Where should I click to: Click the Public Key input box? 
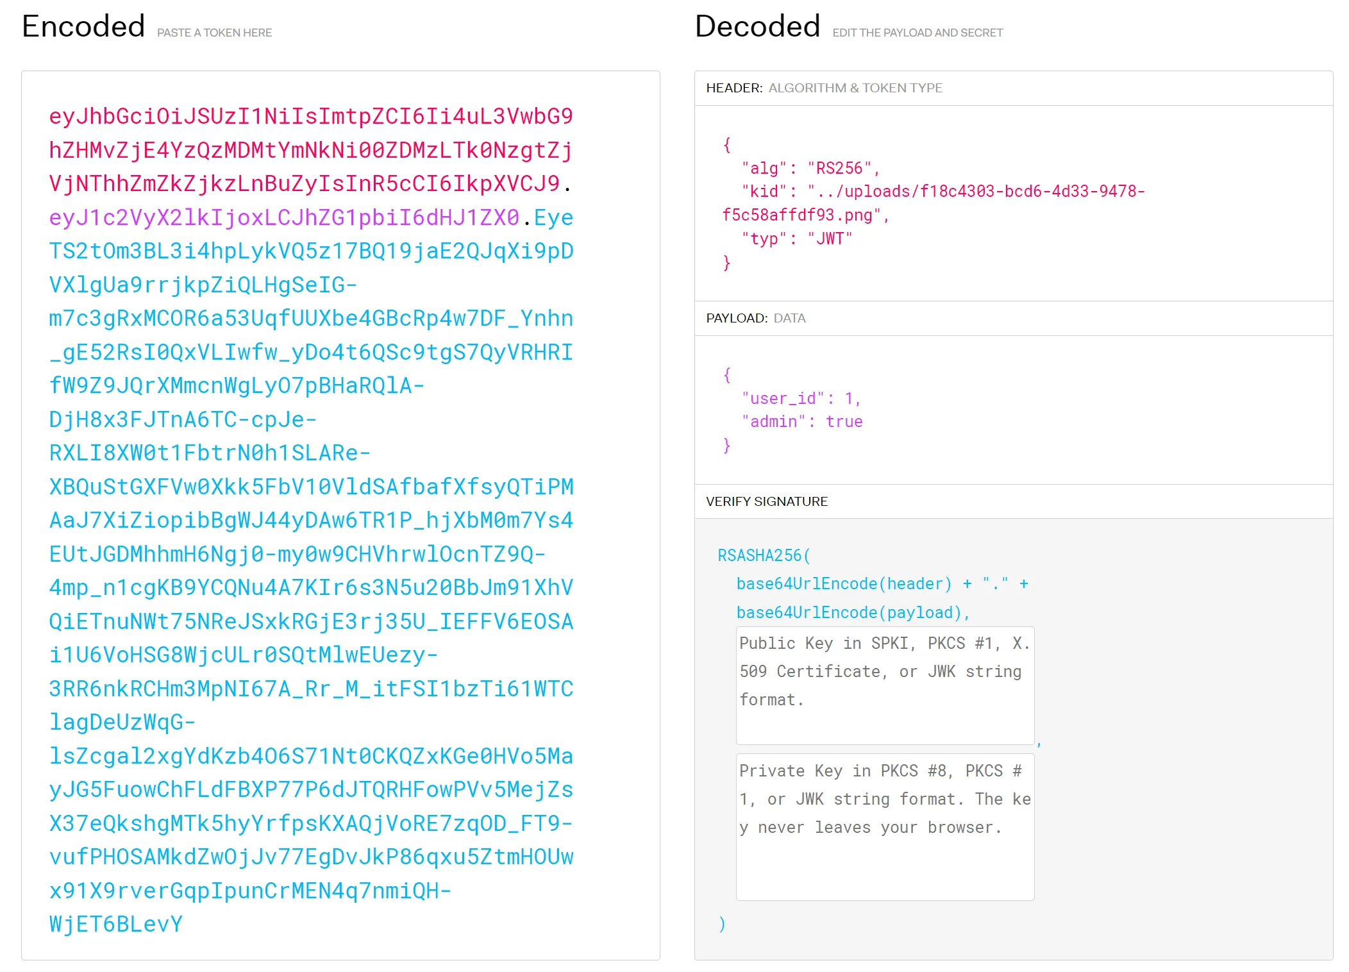pyautogui.click(x=885, y=685)
